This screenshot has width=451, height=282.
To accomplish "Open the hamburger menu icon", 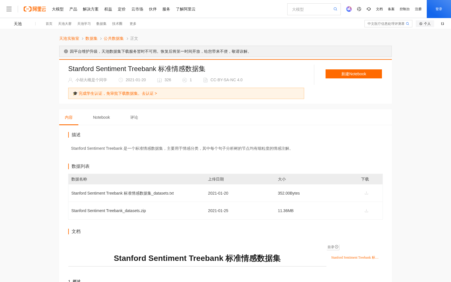I will pyautogui.click(x=9, y=9).
